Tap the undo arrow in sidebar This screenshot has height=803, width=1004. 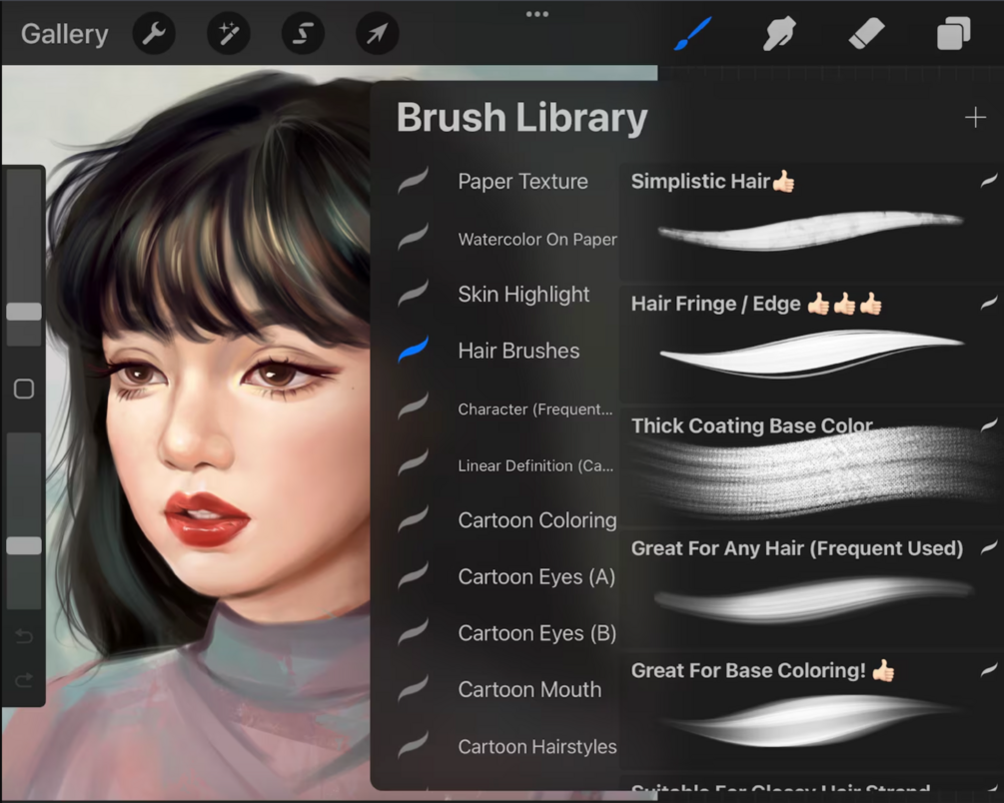tap(24, 636)
